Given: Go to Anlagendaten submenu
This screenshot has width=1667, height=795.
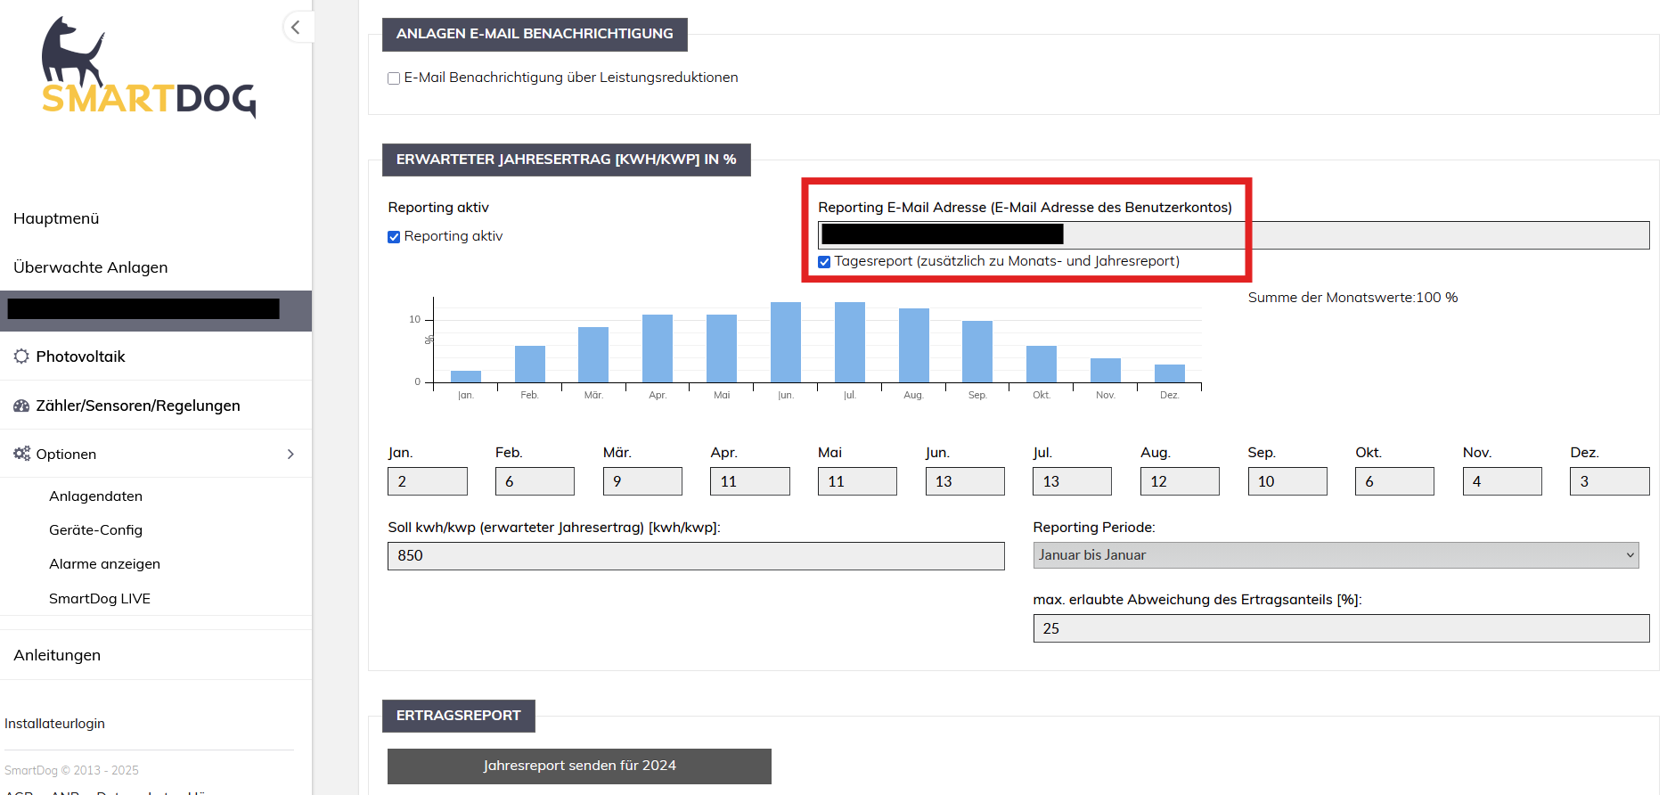Looking at the screenshot, I should pos(95,496).
